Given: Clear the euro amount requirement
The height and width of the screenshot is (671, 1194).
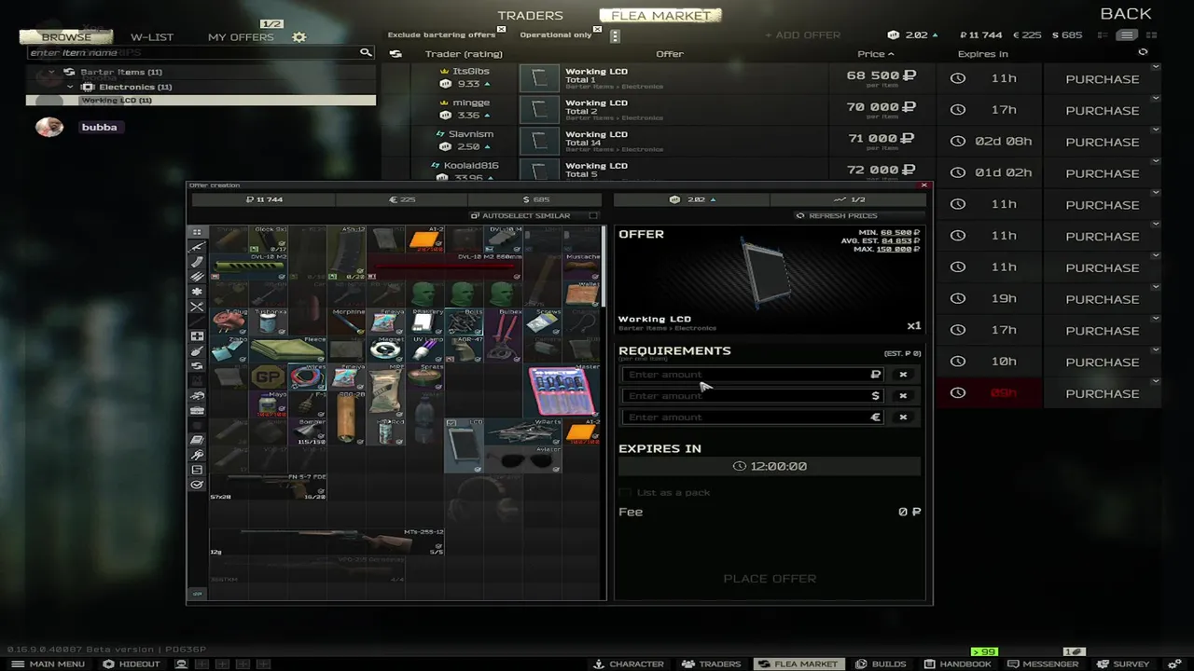Looking at the screenshot, I should (903, 418).
